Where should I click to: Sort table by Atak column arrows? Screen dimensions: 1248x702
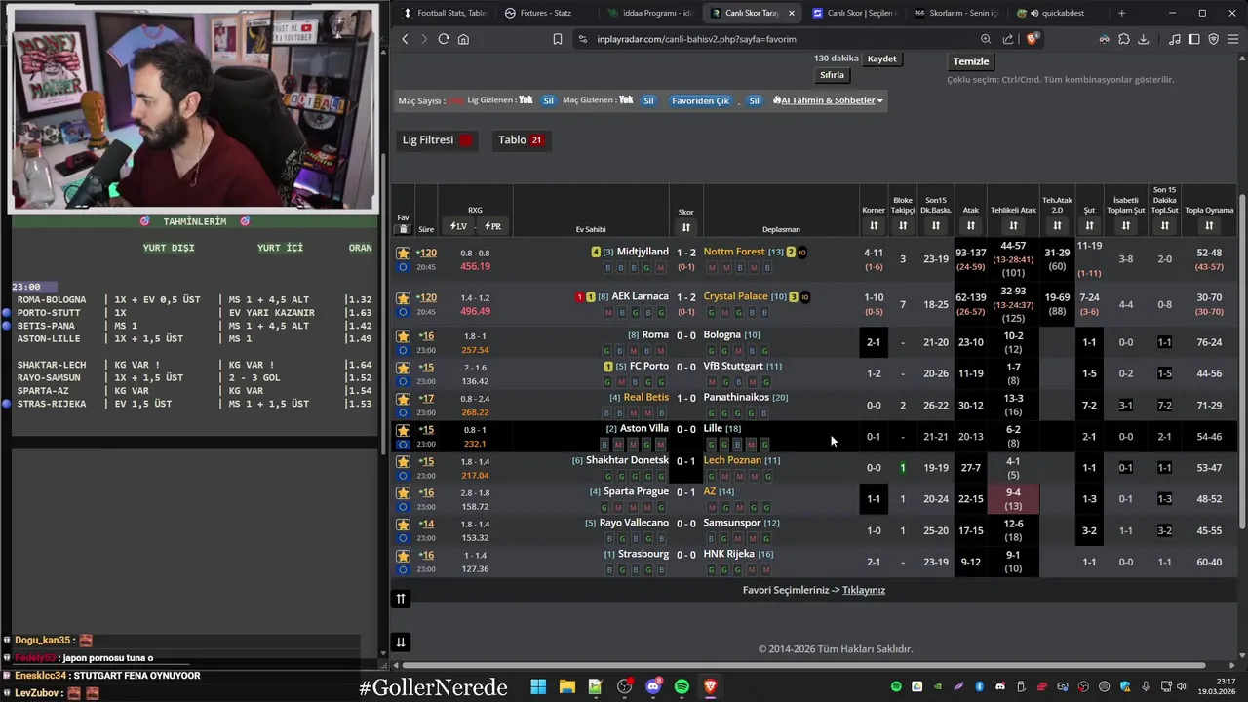[x=971, y=226]
